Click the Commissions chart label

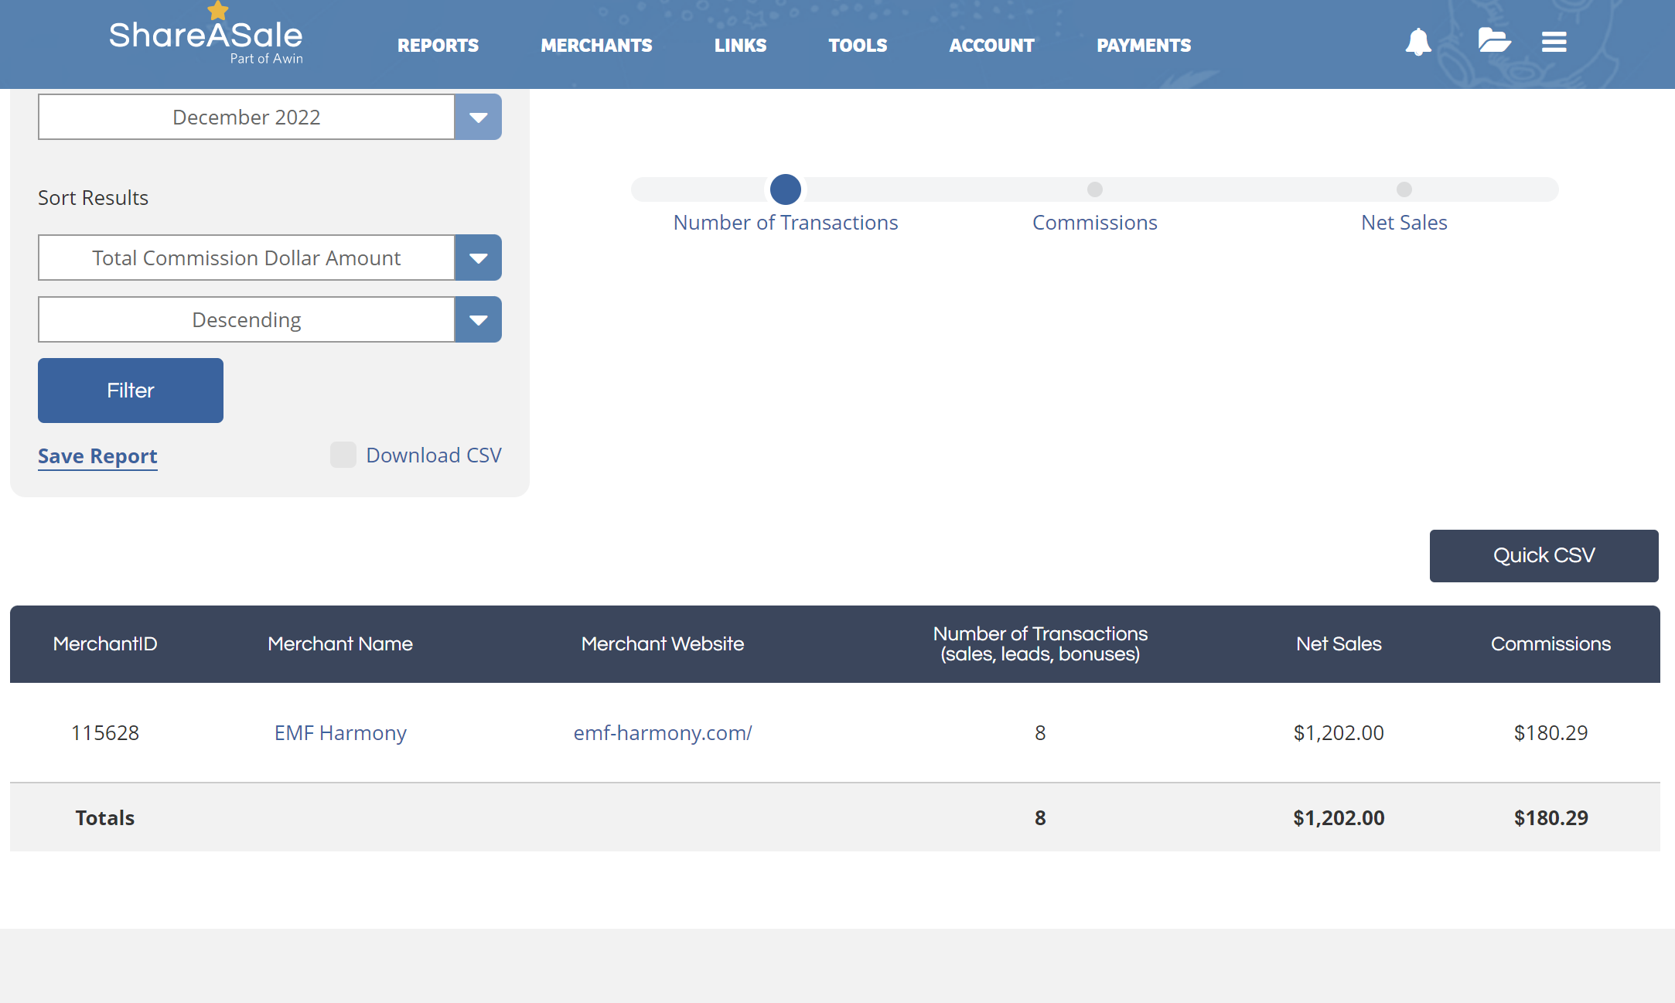[x=1095, y=223]
